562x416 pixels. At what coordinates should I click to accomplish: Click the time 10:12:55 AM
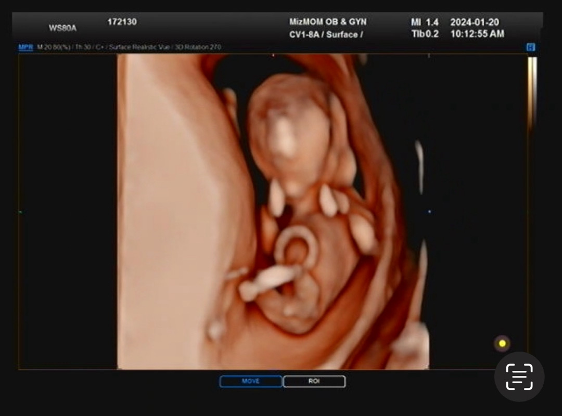pyautogui.click(x=477, y=34)
